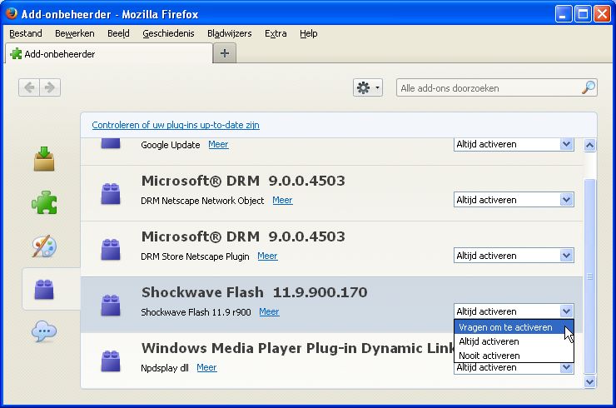Viewport: 616px width, 408px height.
Task: Choose 'Vragen om te activeren' option
Action: (x=505, y=327)
